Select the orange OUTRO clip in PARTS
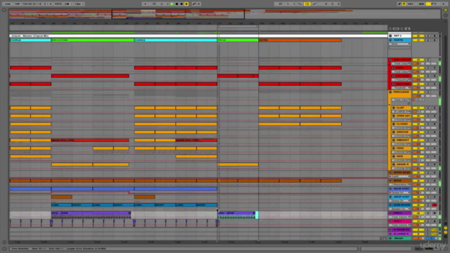The height and width of the screenshot is (253, 450). tap(300, 40)
